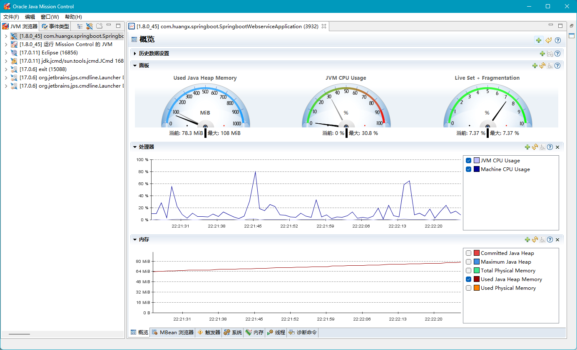Click the Machine CPU Usage dark blue swatch
The image size is (577, 350).
(477, 169)
